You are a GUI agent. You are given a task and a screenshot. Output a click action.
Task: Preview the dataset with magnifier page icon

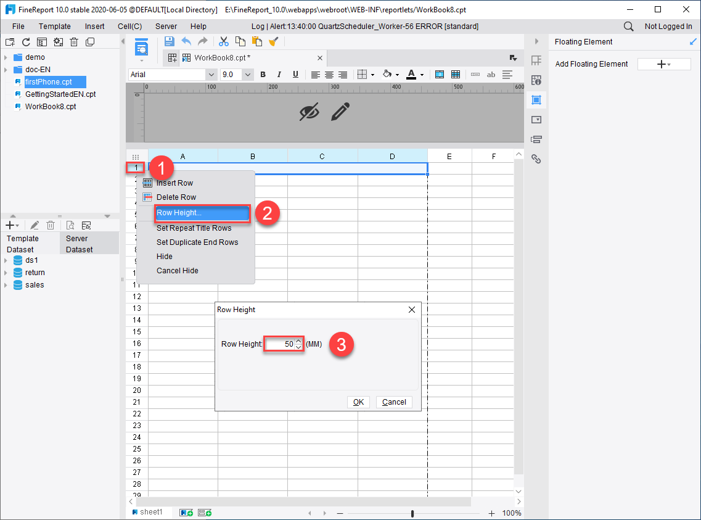(x=70, y=225)
